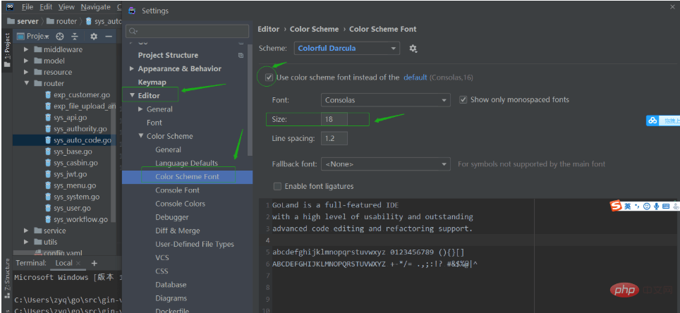
Task: Select Keymap in settings tree
Action: point(152,82)
